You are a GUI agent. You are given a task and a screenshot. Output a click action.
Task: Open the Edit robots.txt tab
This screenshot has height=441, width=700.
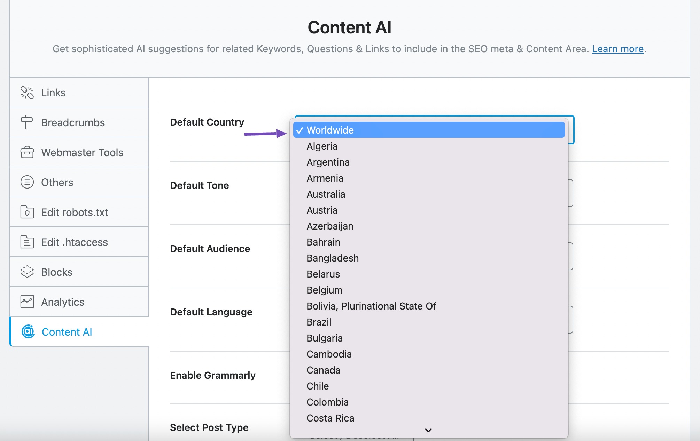click(x=79, y=212)
